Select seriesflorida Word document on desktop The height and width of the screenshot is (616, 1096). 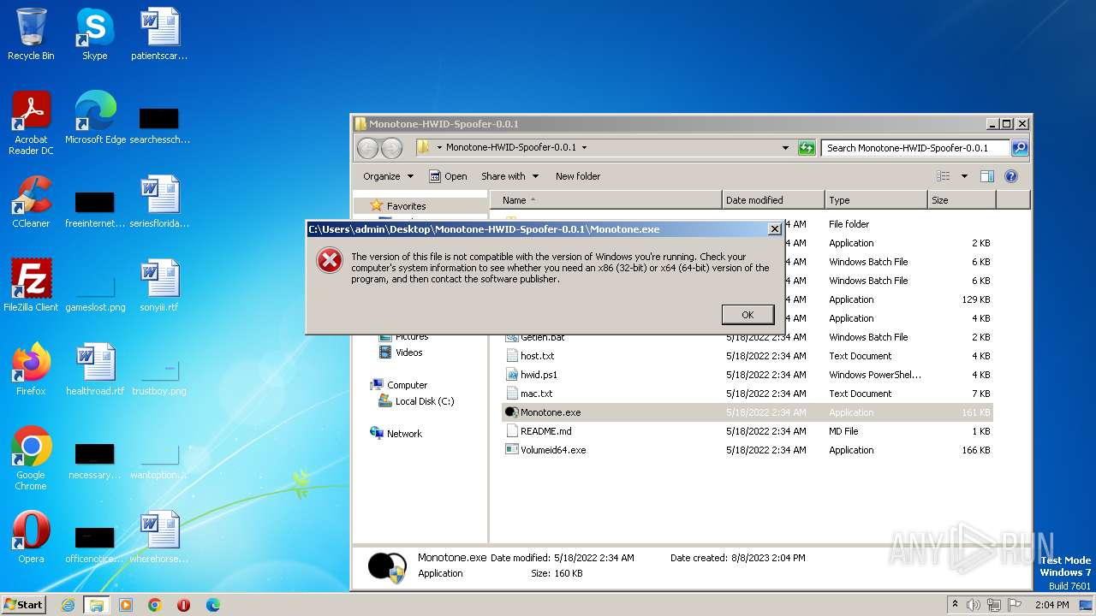pos(159,202)
